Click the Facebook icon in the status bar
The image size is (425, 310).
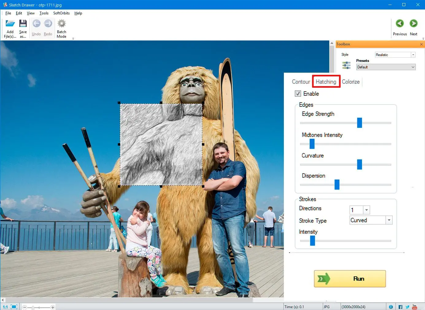(400, 307)
